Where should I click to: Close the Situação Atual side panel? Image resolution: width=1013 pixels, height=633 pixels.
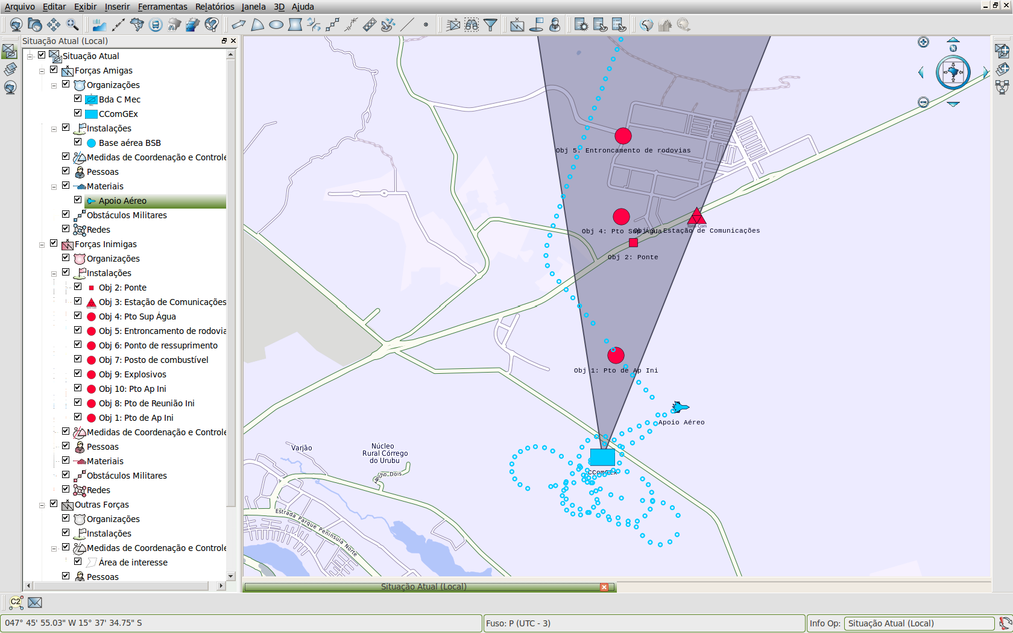[x=233, y=41]
